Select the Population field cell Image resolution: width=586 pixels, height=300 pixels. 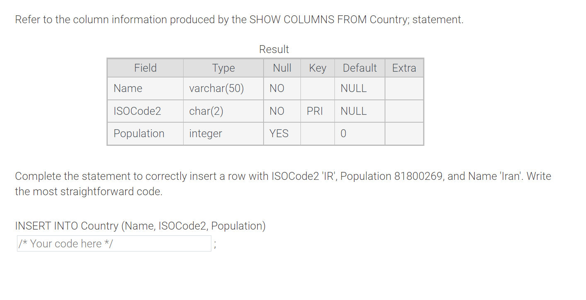(x=139, y=133)
